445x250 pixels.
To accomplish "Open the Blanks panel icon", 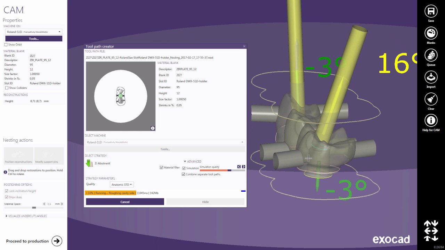I will pos(431,33).
